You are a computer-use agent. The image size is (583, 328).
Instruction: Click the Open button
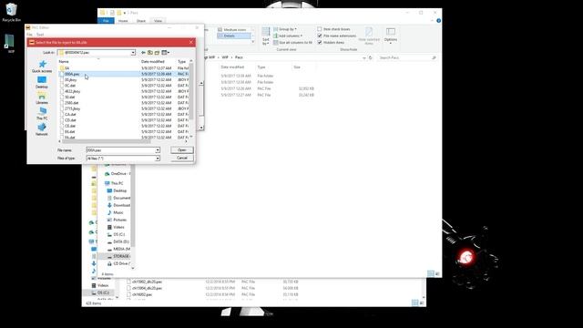point(182,149)
